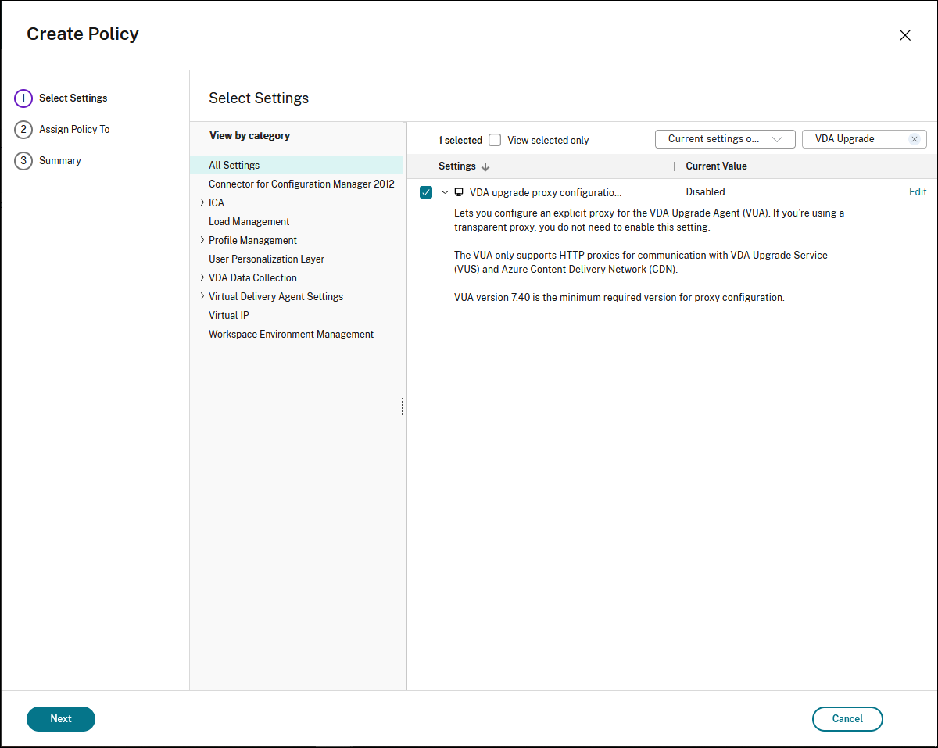Expand the Profile Management category

pos(202,240)
